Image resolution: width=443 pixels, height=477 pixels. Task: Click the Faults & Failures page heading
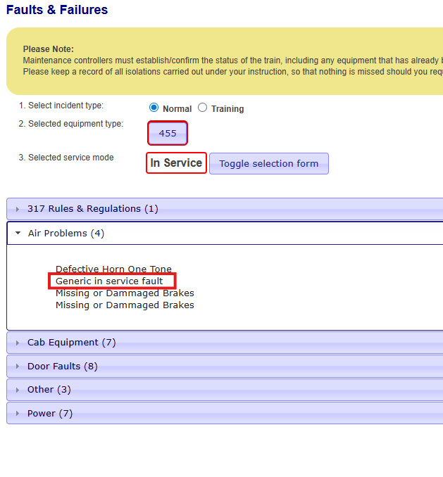[x=57, y=10]
